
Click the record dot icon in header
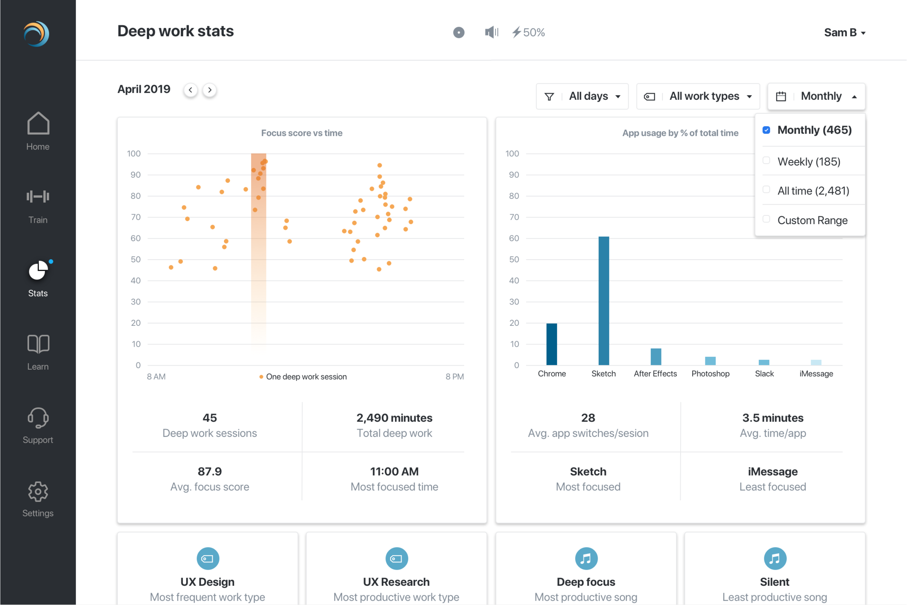click(458, 33)
